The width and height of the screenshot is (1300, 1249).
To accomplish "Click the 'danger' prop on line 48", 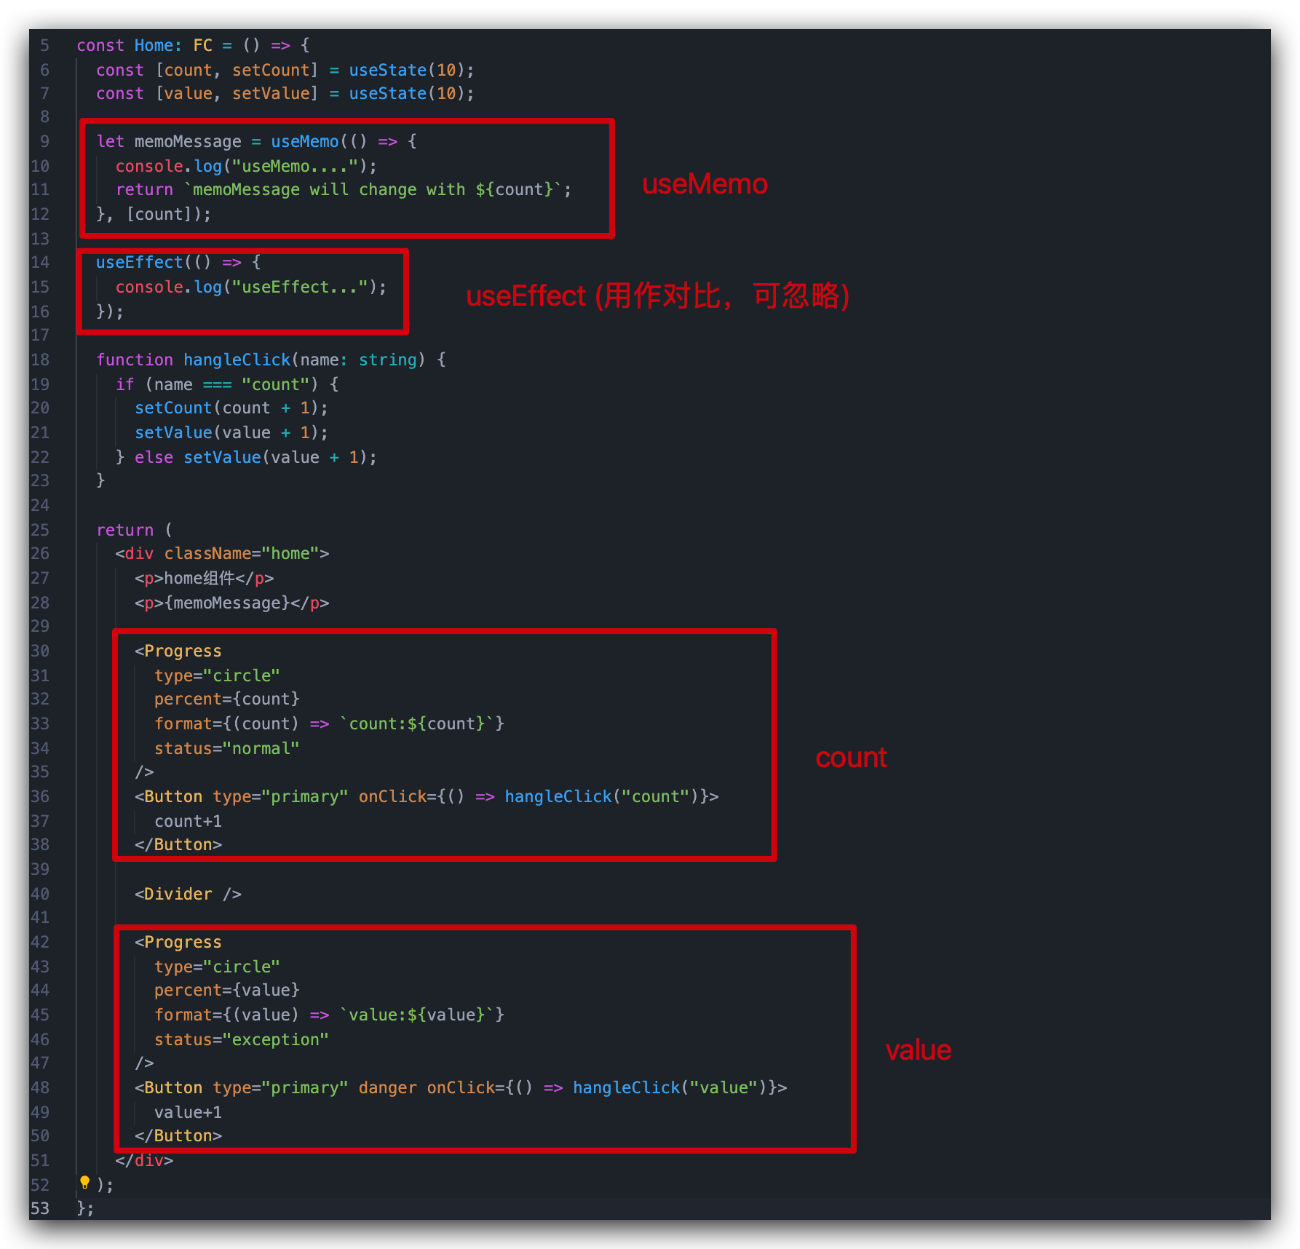I will click(387, 1088).
